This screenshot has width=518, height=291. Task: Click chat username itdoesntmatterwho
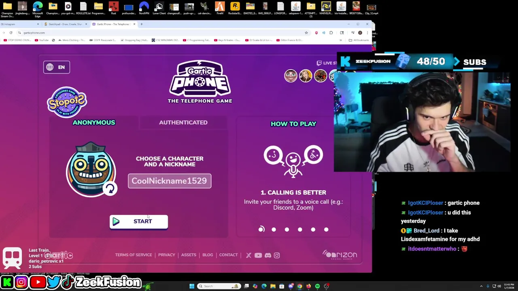coord(432,249)
